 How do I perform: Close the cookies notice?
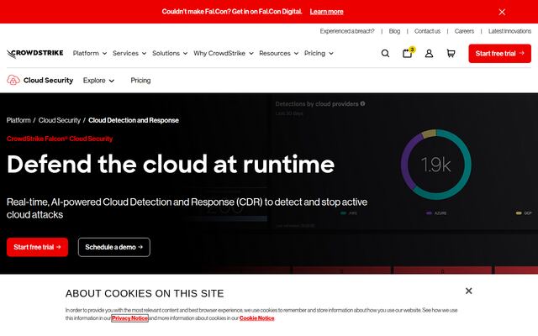[469, 291]
